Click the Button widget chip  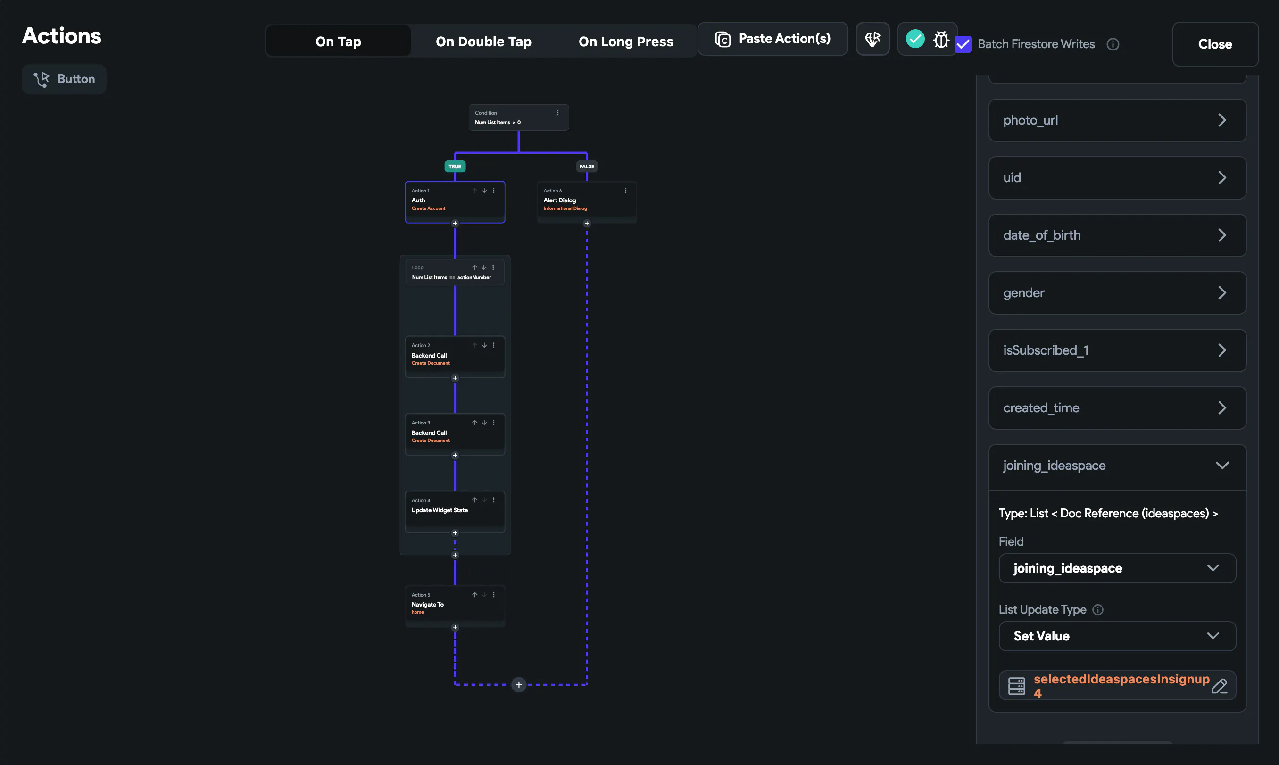pyautogui.click(x=64, y=79)
